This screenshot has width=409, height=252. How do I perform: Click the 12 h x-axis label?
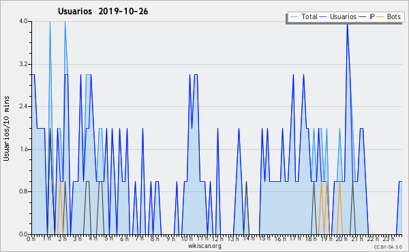click(x=218, y=239)
